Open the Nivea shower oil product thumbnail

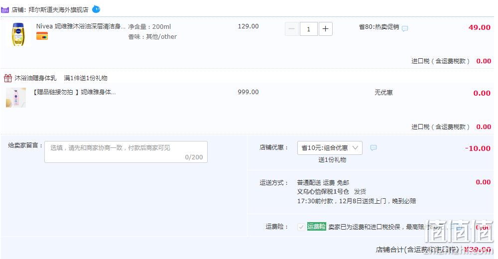(18, 34)
